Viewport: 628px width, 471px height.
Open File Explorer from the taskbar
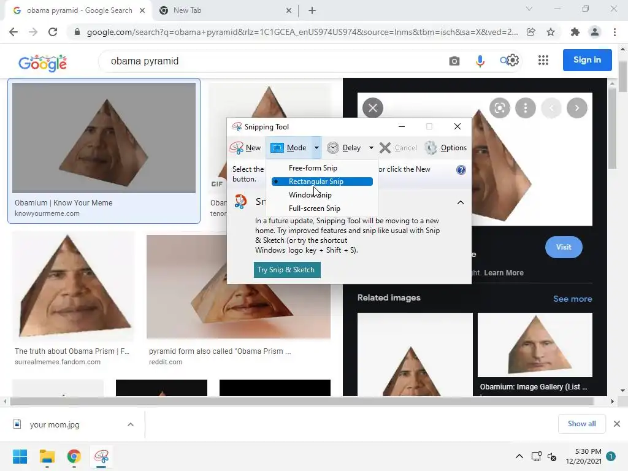coord(47,456)
